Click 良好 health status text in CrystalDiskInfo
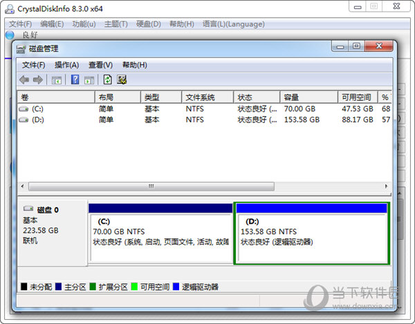The width and height of the screenshot is (415, 324). click(x=30, y=35)
